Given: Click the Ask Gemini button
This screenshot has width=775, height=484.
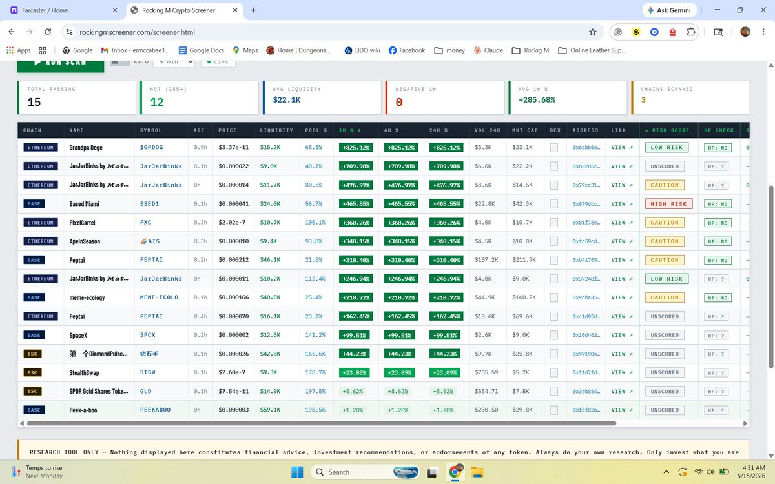Looking at the screenshot, I should click(x=669, y=10).
